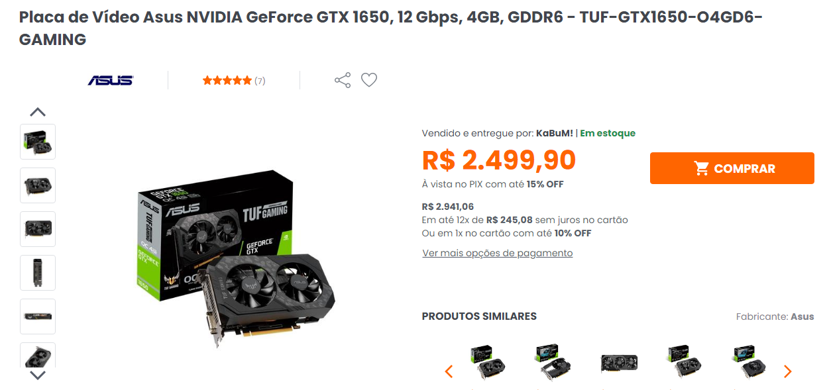The height and width of the screenshot is (390, 829).
Task: Click the up chevron above thumbnails
Action: tap(38, 112)
